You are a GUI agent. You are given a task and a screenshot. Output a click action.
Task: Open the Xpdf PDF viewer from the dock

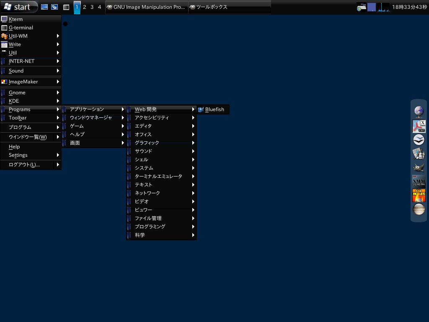click(x=419, y=125)
